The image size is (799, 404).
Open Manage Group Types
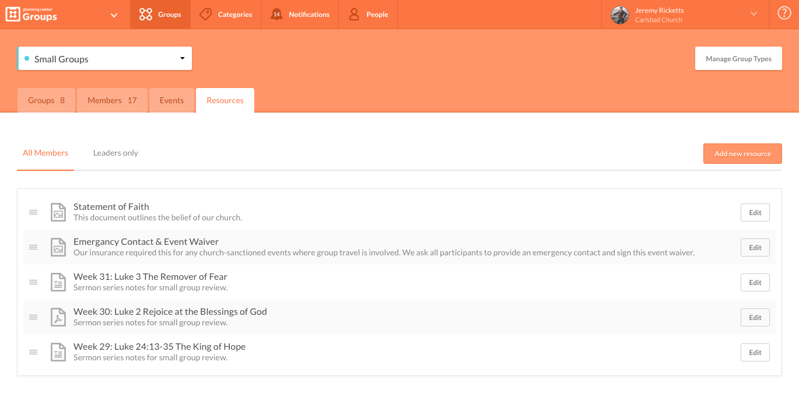tap(738, 58)
